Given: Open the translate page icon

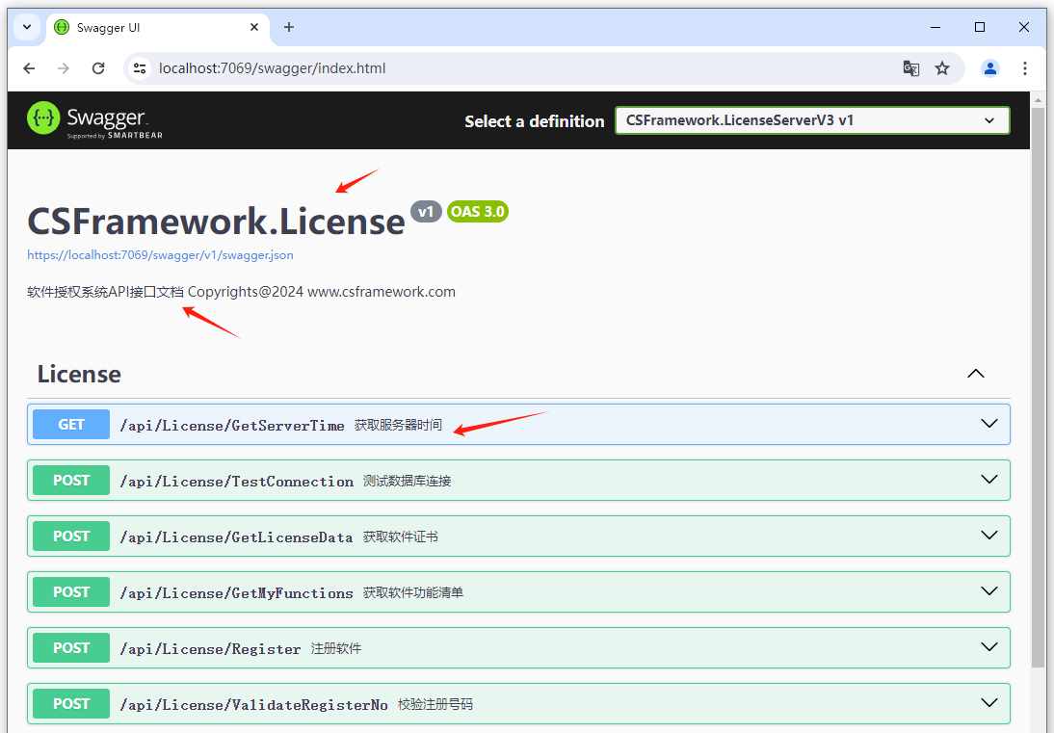Looking at the screenshot, I should pyautogui.click(x=910, y=68).
